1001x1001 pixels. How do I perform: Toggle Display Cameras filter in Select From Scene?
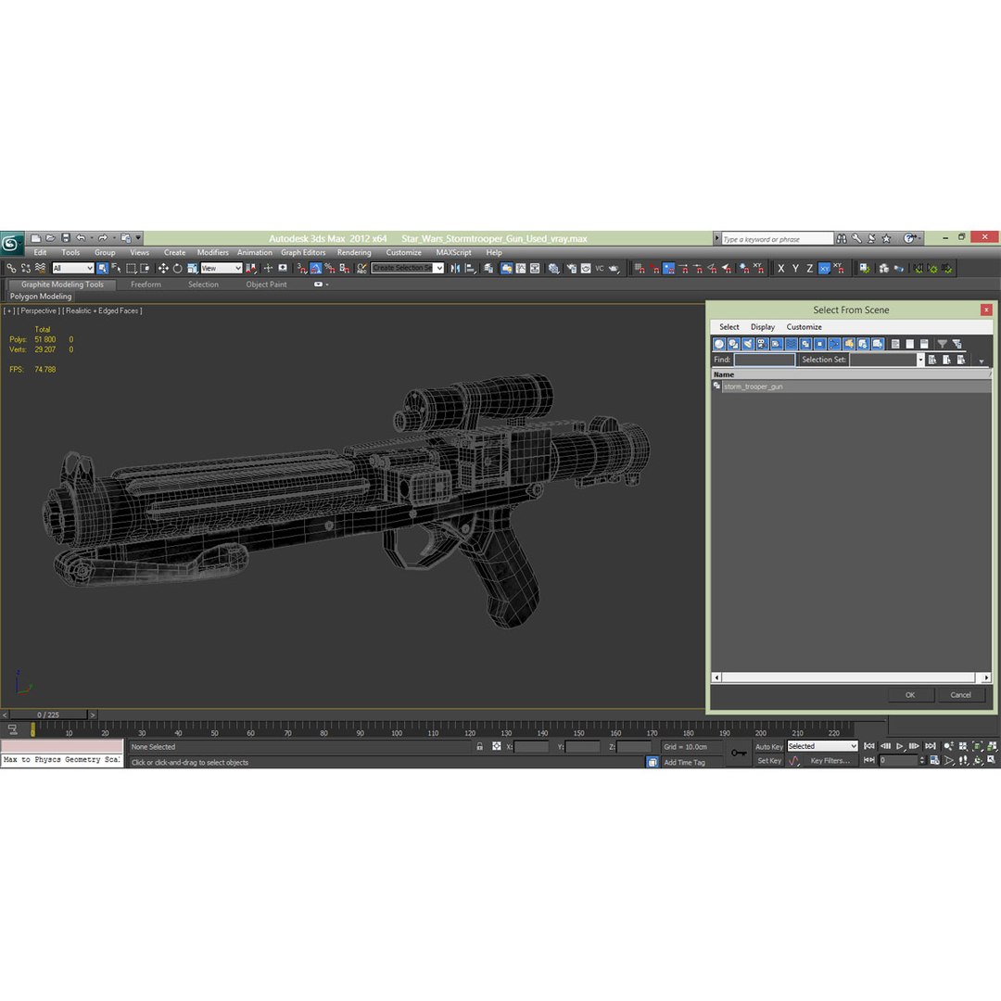click(762, 344)
